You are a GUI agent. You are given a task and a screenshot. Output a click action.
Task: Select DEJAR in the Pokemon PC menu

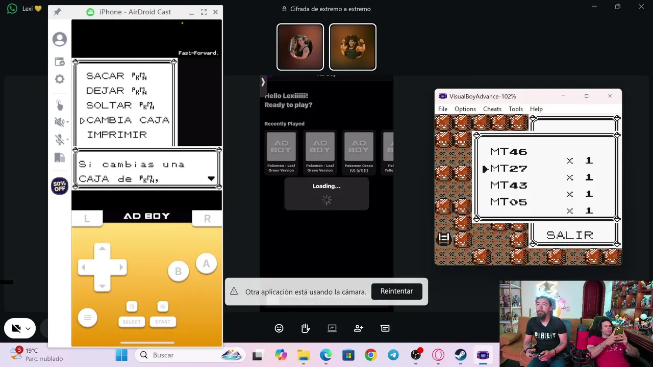116,91
